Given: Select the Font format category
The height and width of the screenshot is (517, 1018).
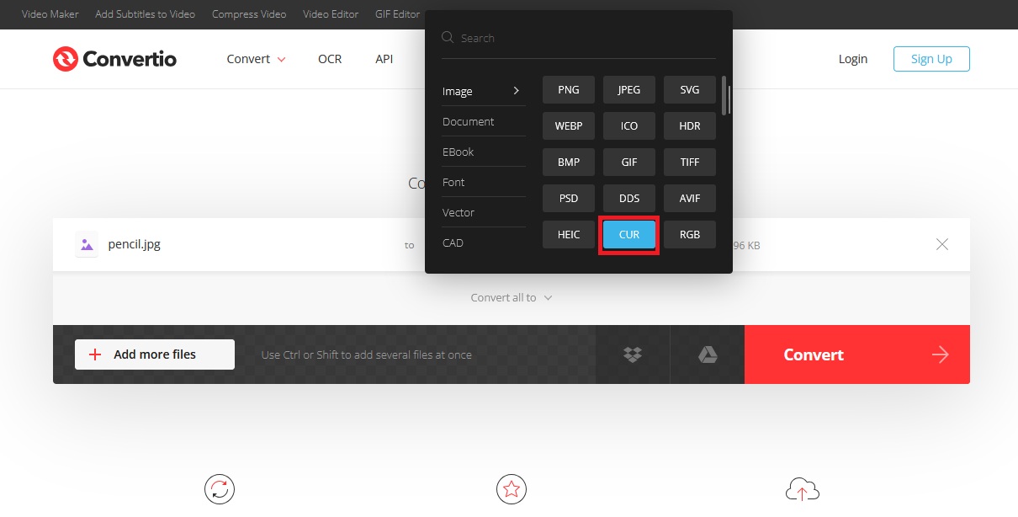Looking at the screenshot, I should click(x=484, y=182).
